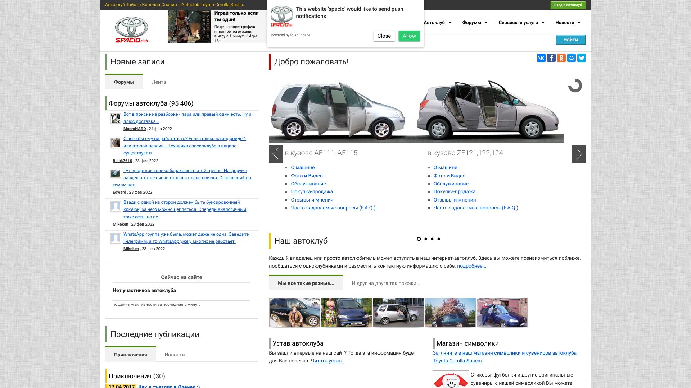Expand the Форумы menu
Screen dimensions: 691x388
(475, 23)
